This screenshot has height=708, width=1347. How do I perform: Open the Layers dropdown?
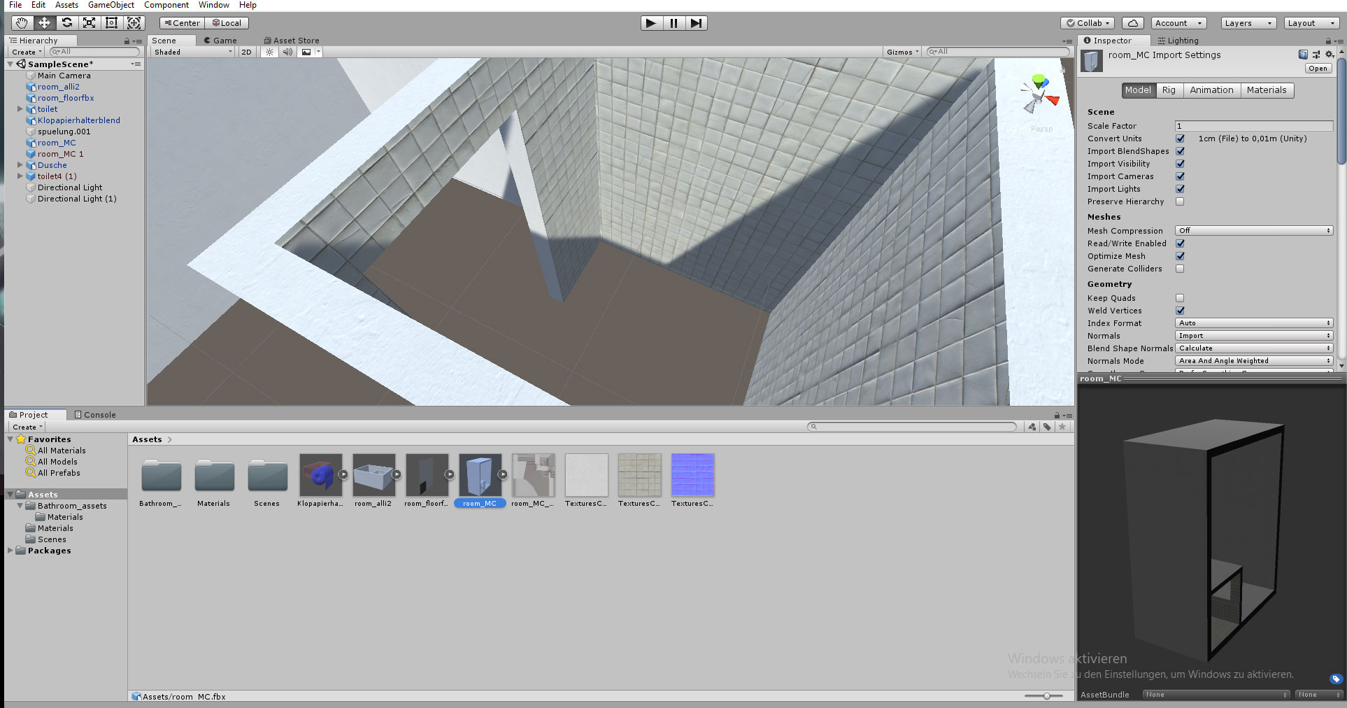point(1248,23)
